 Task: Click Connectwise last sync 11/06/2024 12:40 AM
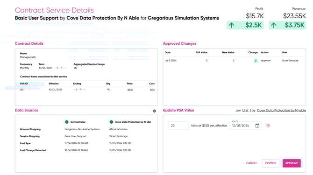(76, 143)
